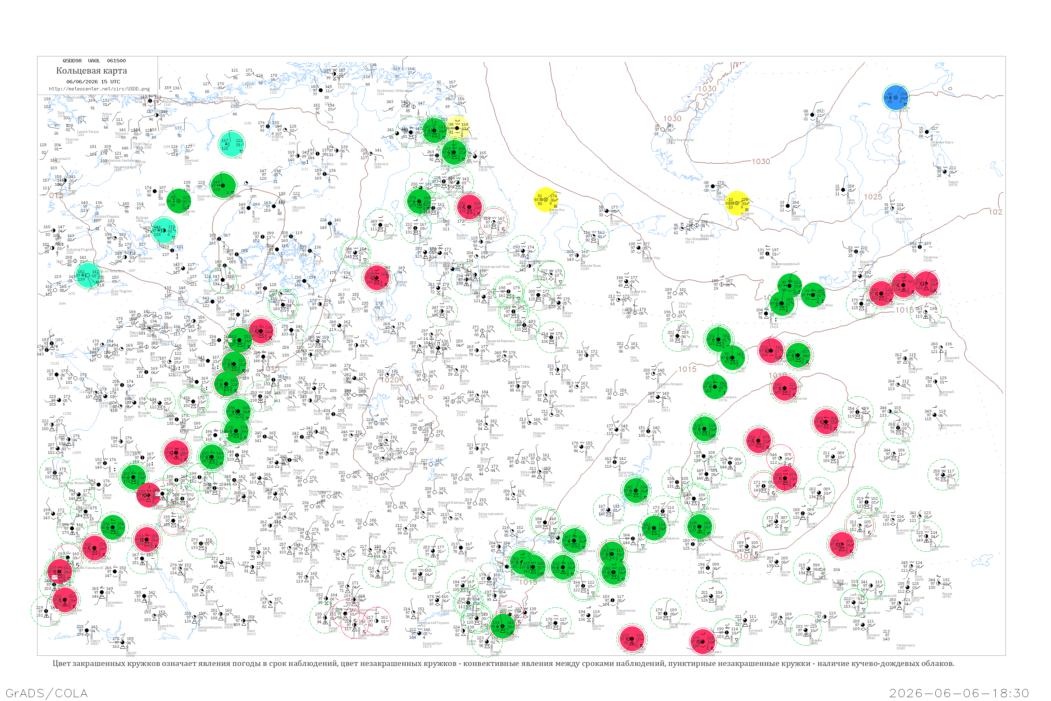This screenshot has width=1051, height=701.
Task: Click the station label "Сопочная Карга"
Action: coord(942,142)
